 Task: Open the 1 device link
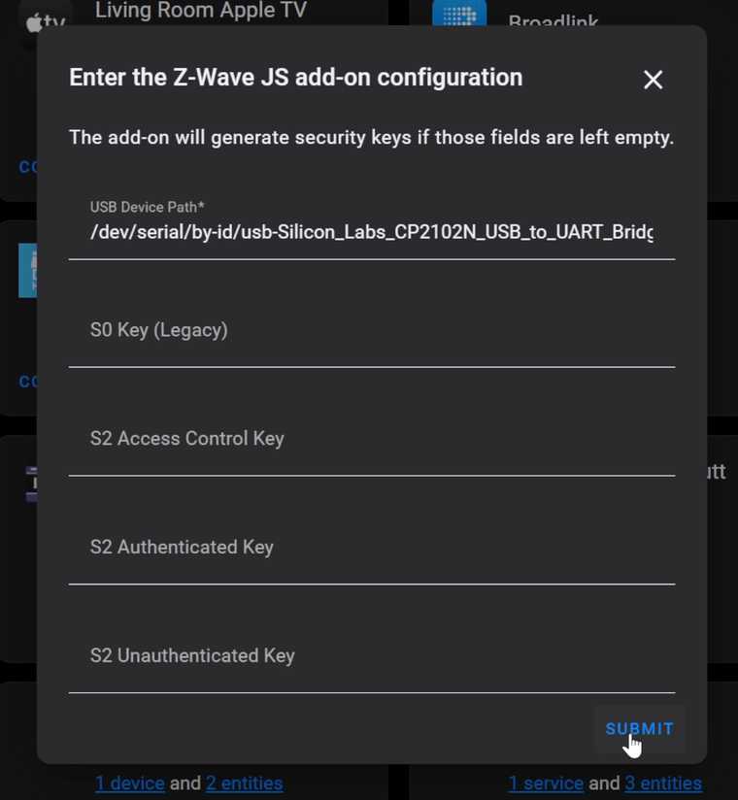coord(130,783)
